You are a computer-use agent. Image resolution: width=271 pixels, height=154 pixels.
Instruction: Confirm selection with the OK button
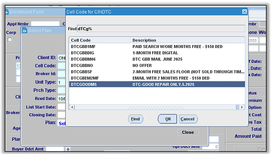click(168, 119)
